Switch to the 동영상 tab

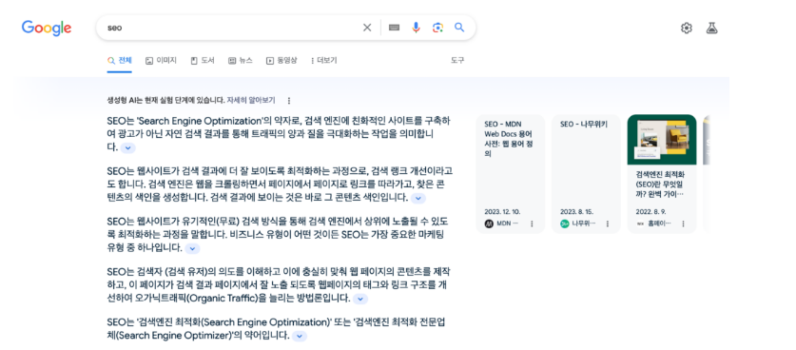[x=282, y=61]
